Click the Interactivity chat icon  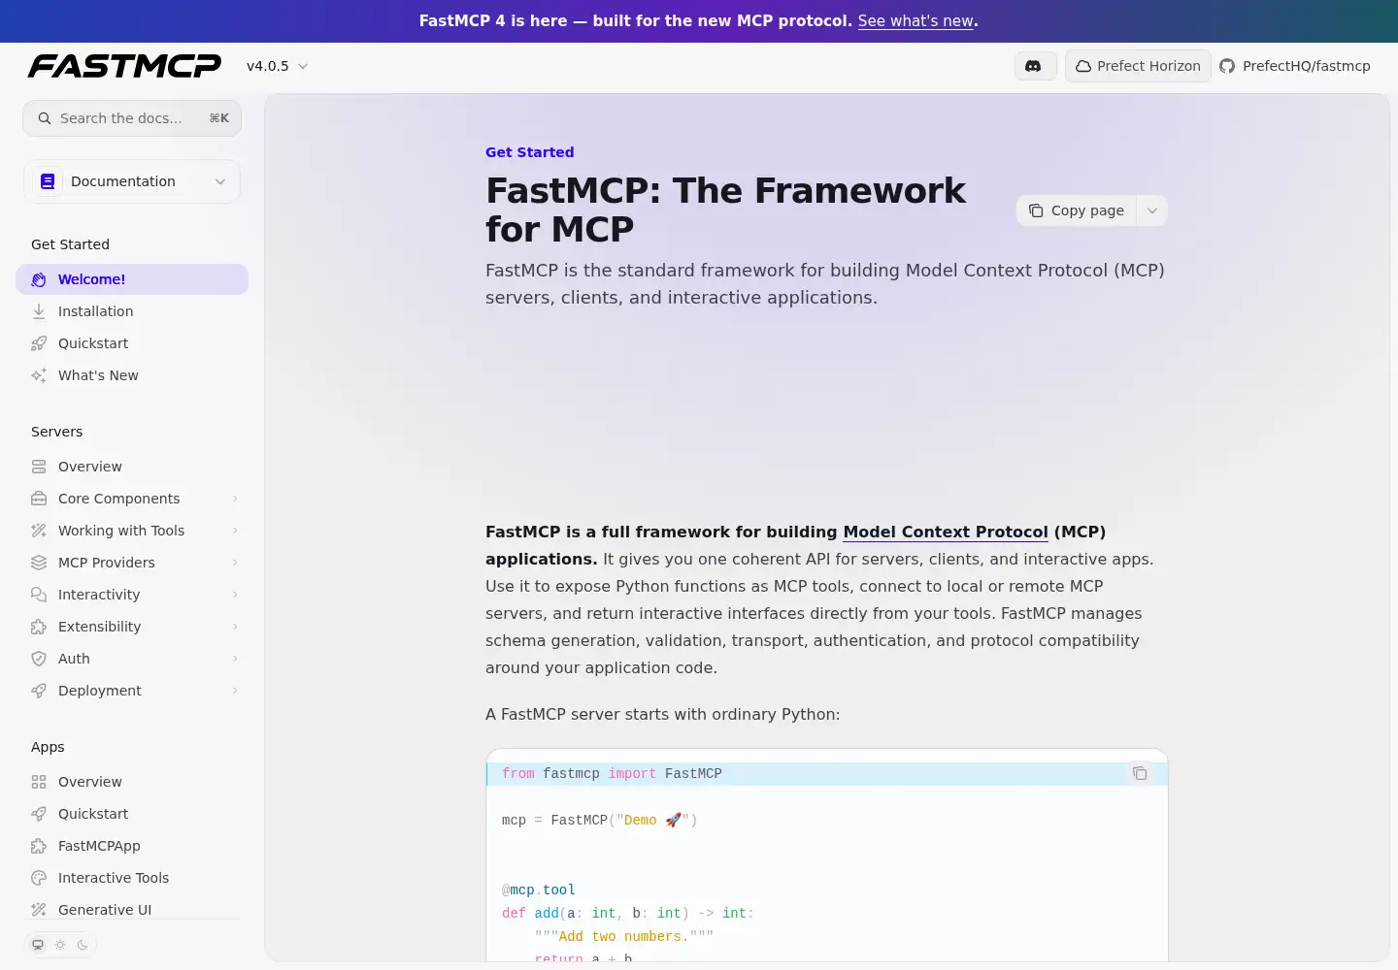coord(39,595)
